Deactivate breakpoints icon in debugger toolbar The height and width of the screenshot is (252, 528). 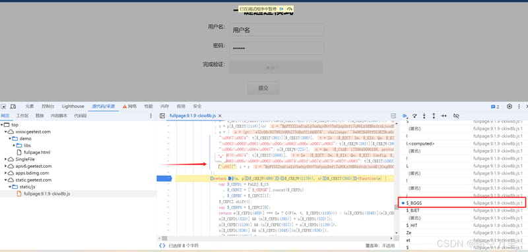tap(456, 116)
